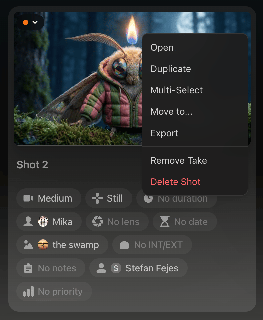Click the Shot 2 title text

[x=32, y=165]
